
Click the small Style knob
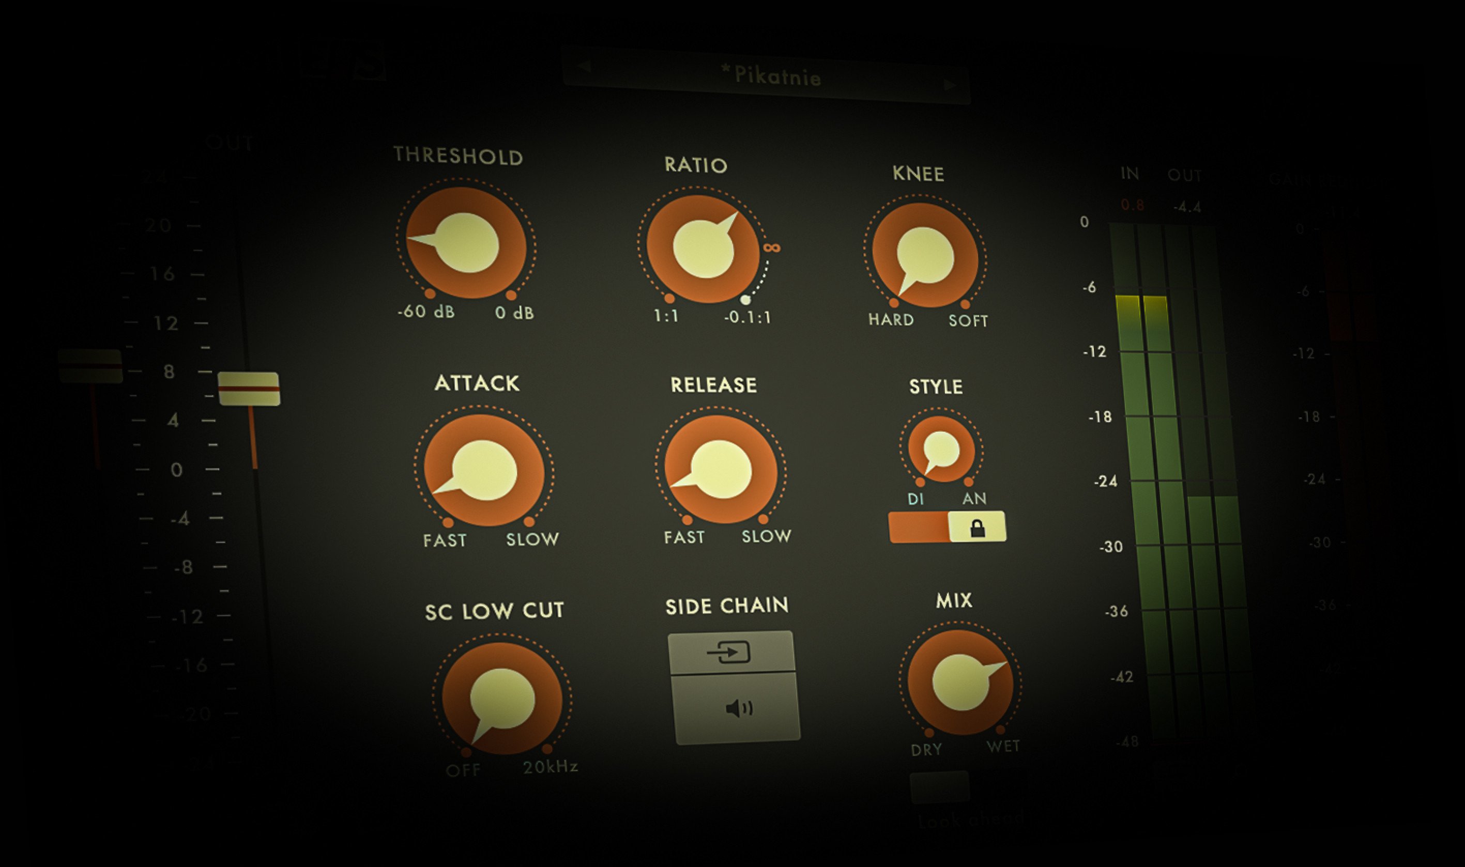(x=941, y=450)
